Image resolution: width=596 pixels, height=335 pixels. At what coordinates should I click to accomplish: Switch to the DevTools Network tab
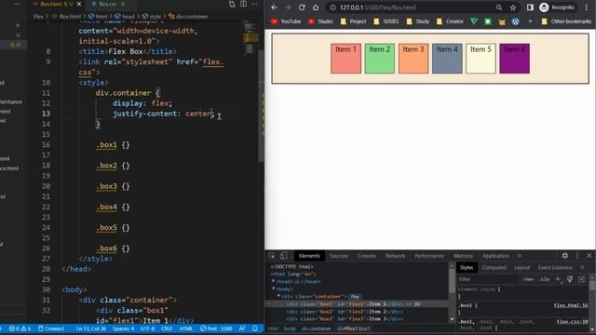395,256
